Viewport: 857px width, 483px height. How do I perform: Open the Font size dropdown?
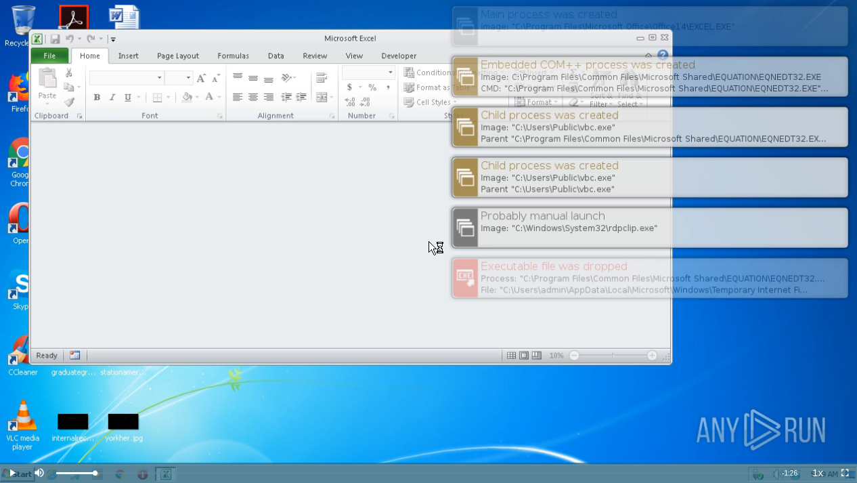(x=188, y=78)
